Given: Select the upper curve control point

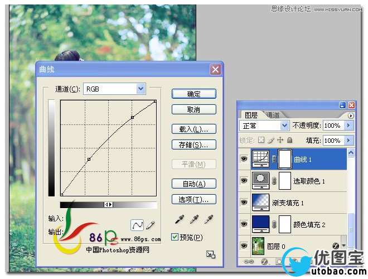Looking at the screenshot, I should (132, 117).
